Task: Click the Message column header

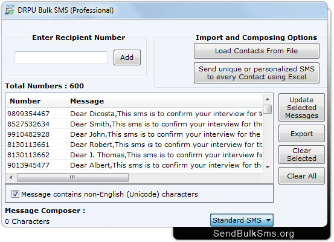Action: [164, 101]
